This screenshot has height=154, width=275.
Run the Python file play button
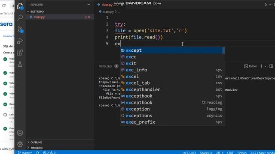(x=266, y=5)
